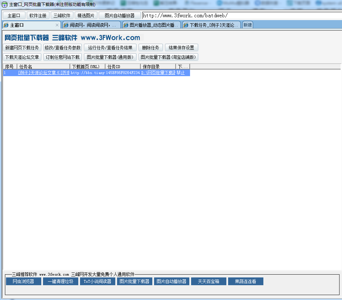Switch to the 阅读网 tab
Image resolution: width=342 pixels, height=300 pixels.
[x=91, y=25]
